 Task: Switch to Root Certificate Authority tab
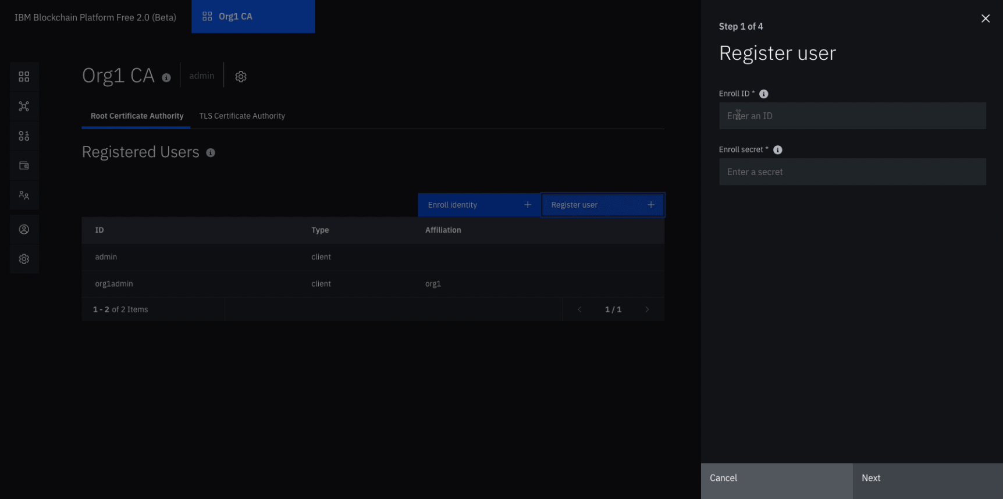pos(137,116)
